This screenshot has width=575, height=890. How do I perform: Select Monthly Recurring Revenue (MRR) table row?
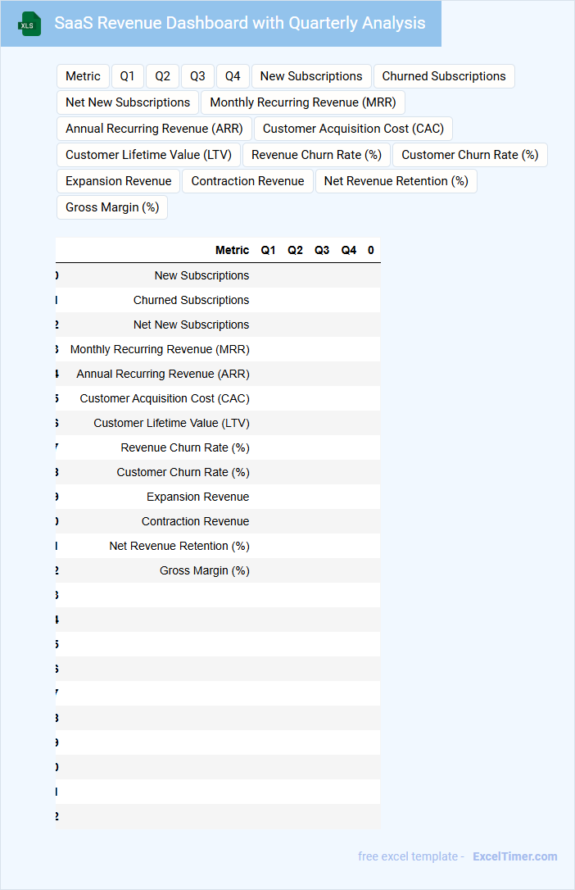point(218,349)
